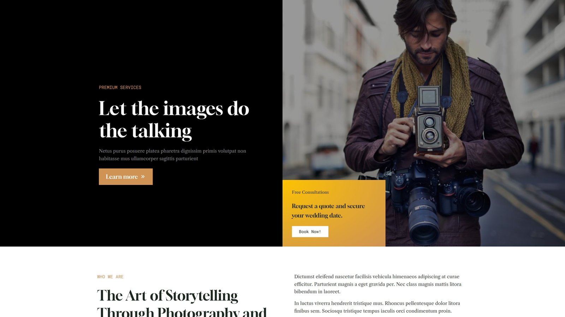Image resolution: width=565 pixels, height=317 pixels.
Task: Click the heading line the talking
Action: (x=145, y=131)
